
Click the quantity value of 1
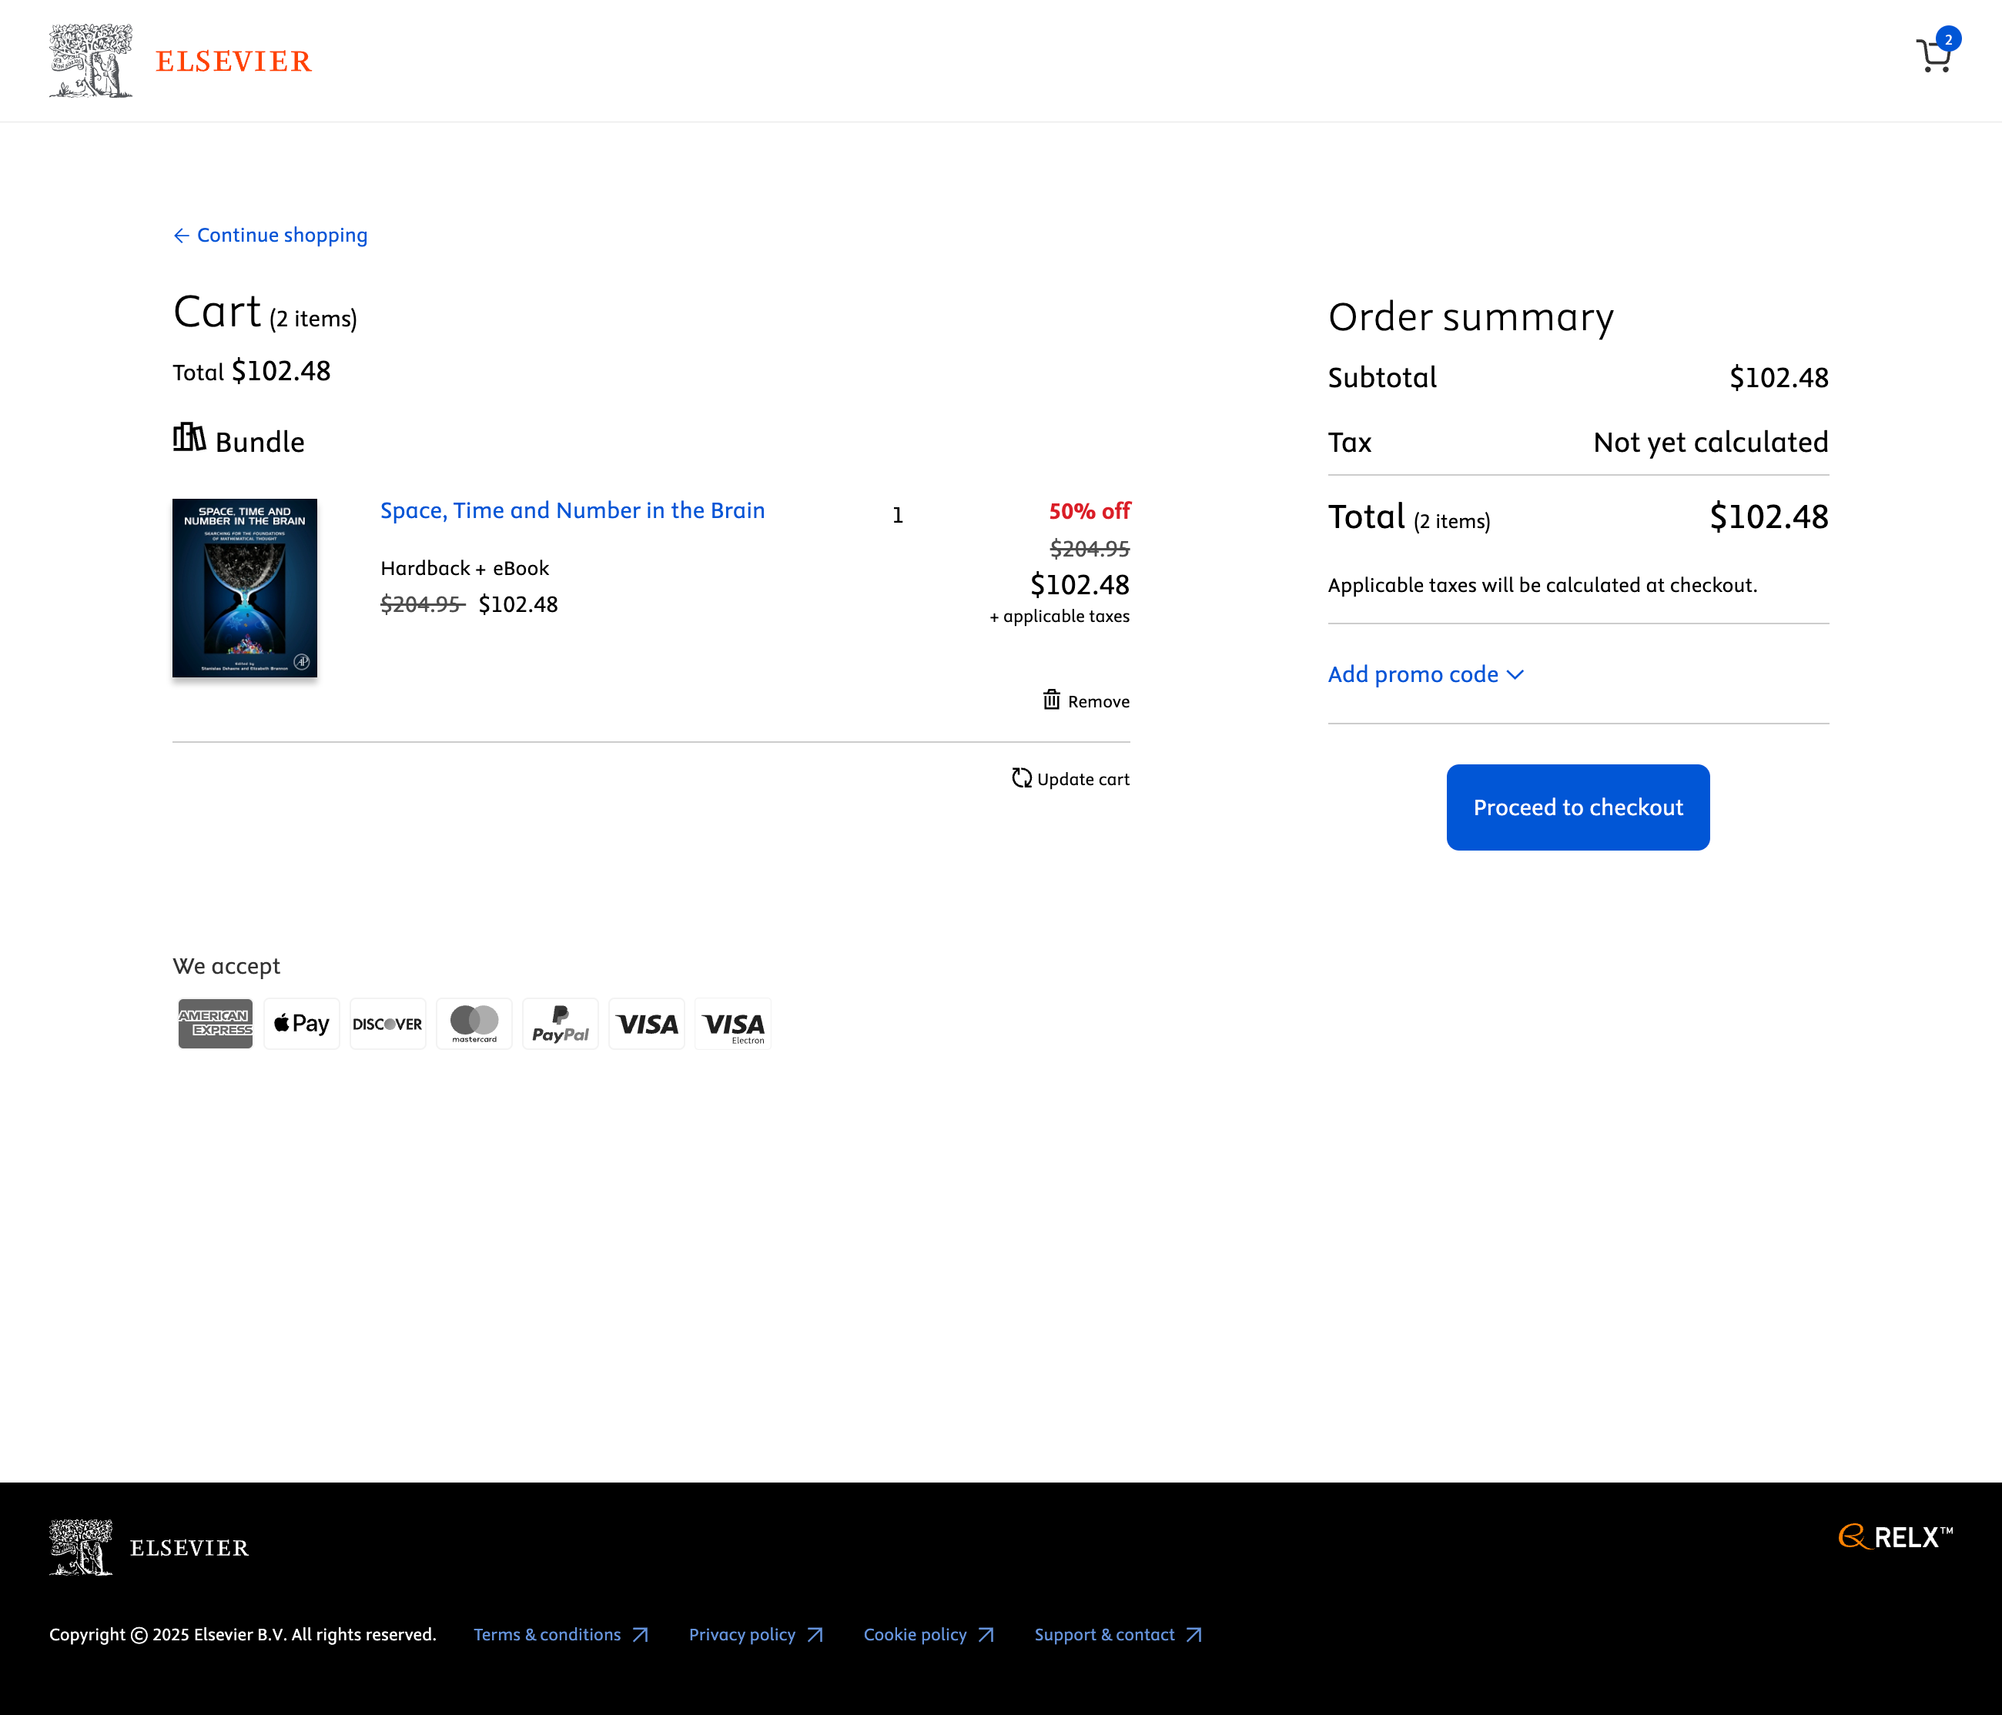[x=898, y=515]
